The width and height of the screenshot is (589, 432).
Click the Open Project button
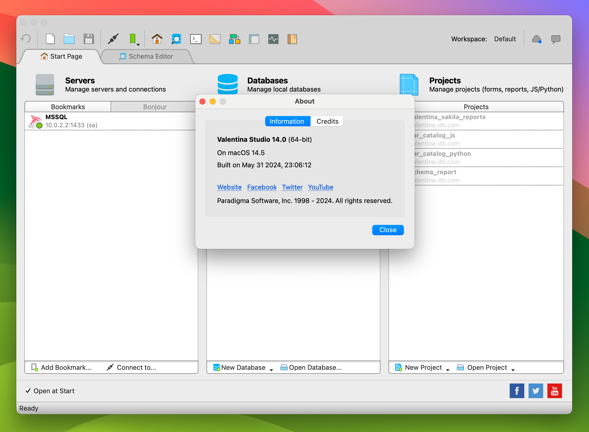(x=482, y=367)
